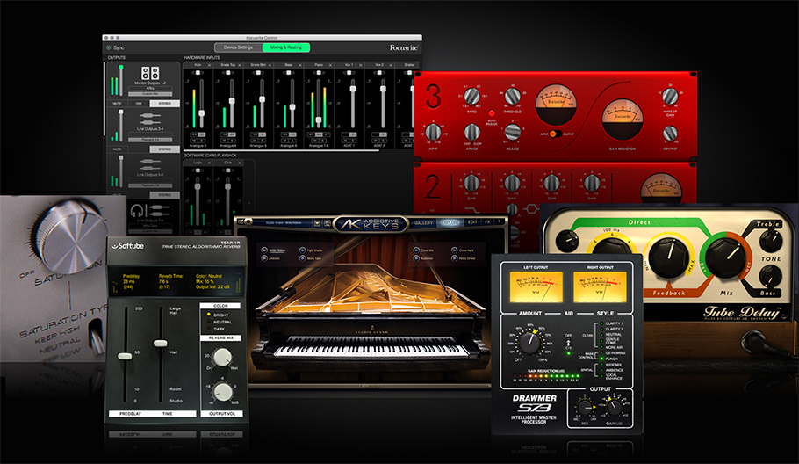Select Bright color in Softube reverb

(x=209, y=315)
